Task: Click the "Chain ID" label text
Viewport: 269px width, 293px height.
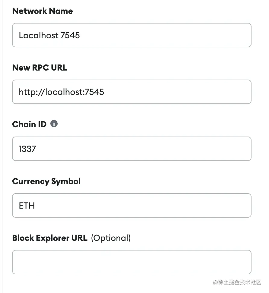Action: tap(29, 124)
